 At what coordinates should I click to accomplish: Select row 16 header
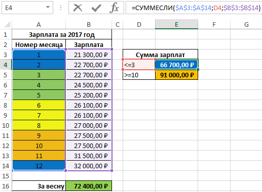pyautogui.click(x=6, y=186)
